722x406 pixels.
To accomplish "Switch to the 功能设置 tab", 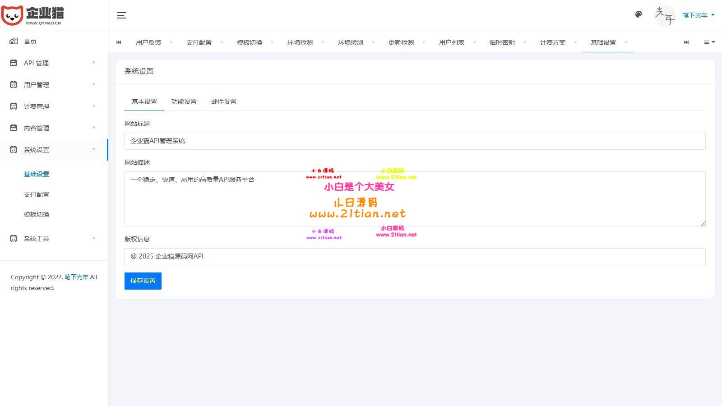I will point(184,101).
